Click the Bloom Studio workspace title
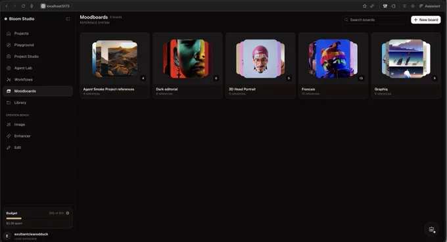Image resolution: width=447 pixels, height=242 pixels. tap(22, 19)
